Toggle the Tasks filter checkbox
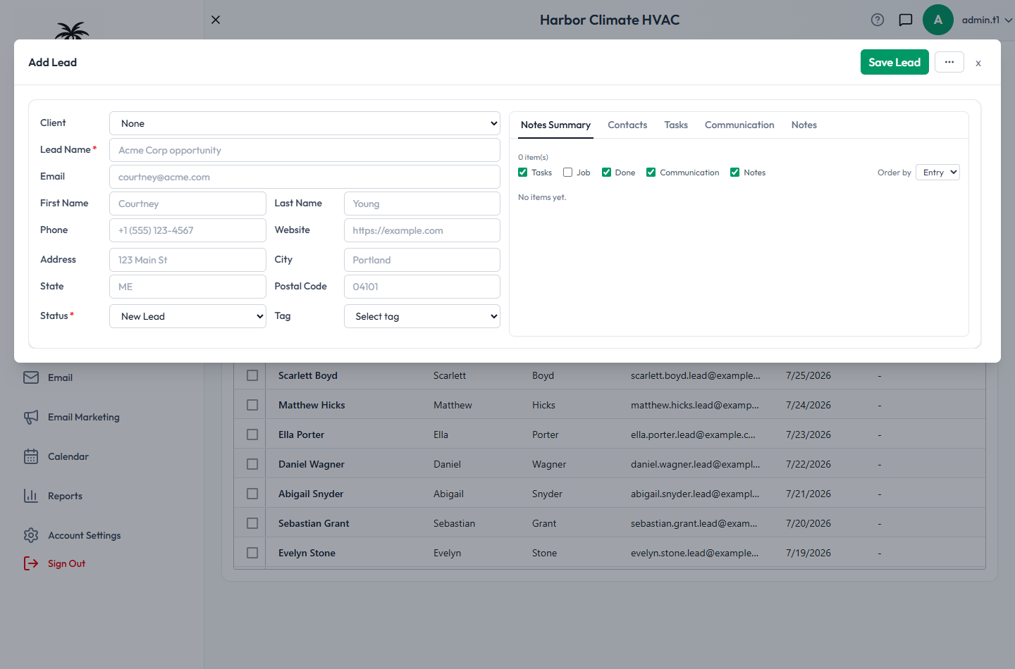This screenshot has width=1015, height=669. click(x=523, y=173)
